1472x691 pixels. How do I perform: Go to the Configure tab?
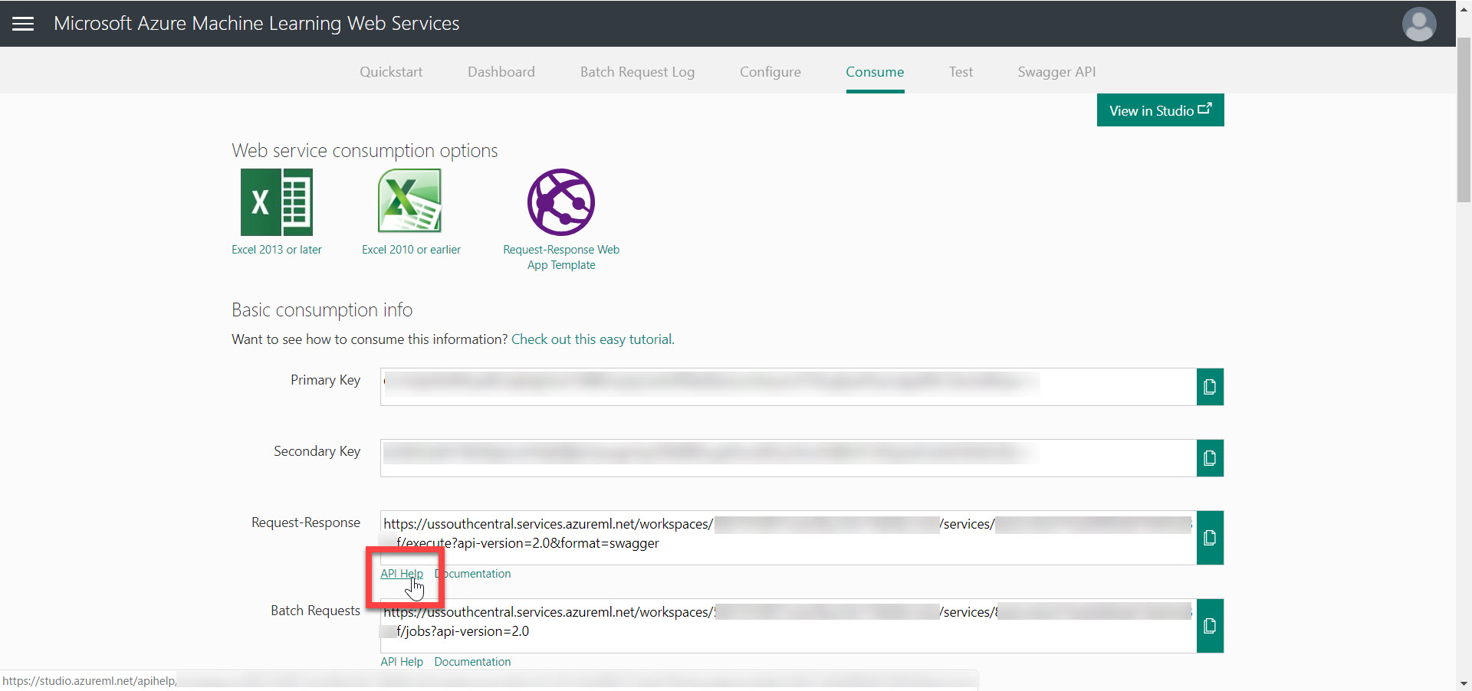pyautogui.click(x=770, y=72)
